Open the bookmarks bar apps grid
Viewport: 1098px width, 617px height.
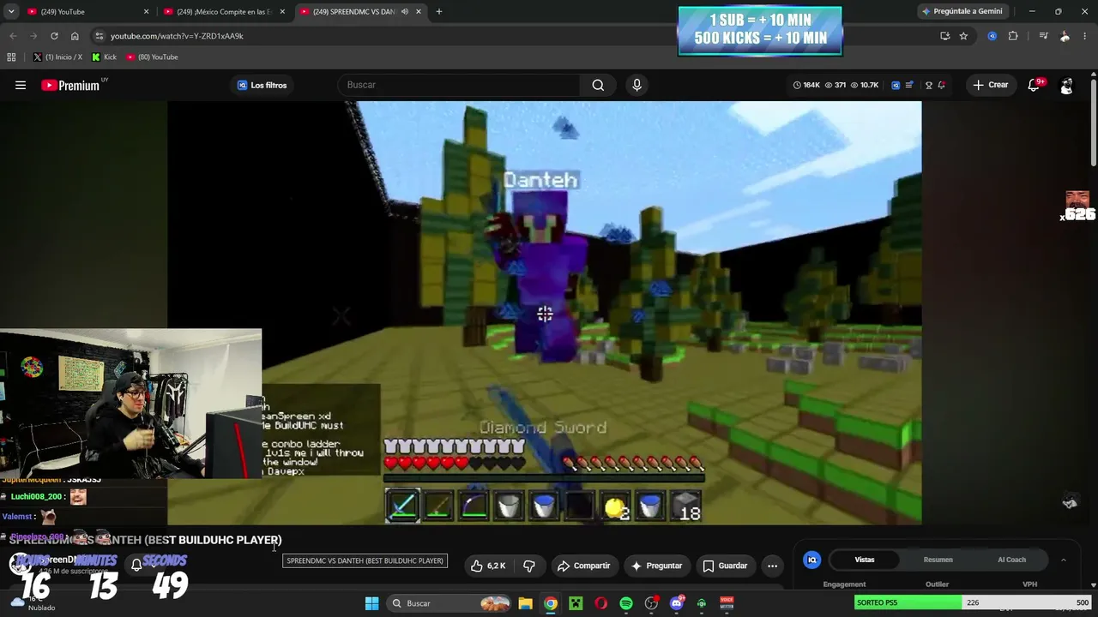pyautogui.click(x=11, y=57)
